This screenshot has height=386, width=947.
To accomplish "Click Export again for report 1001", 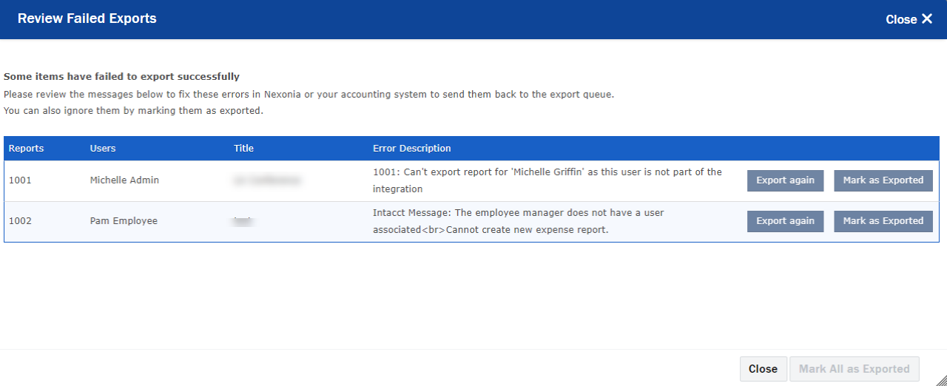I will point(785,180).
